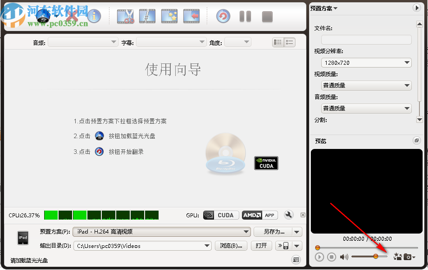Click the 浏览(B)... browse button
428x270 pixels.
tap(231, 246)
